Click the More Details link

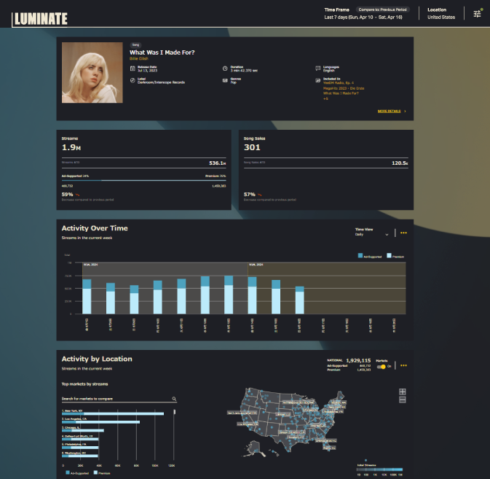click(391, 112)
